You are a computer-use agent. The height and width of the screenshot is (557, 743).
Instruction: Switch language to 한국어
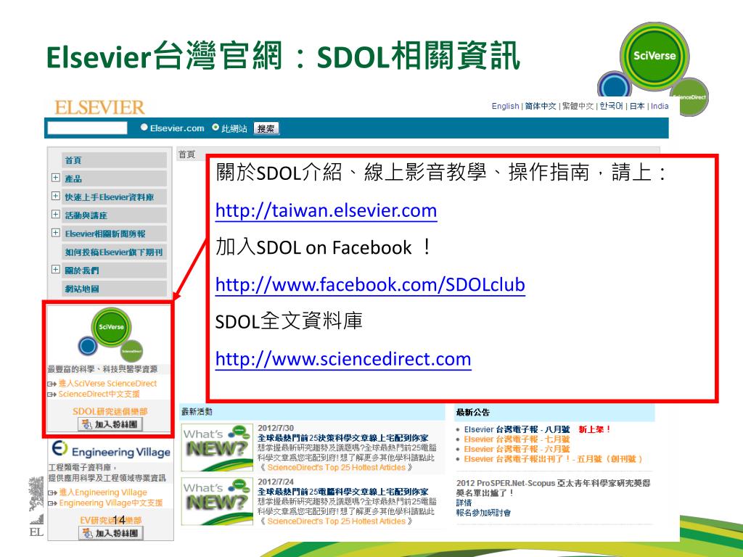[x=611, y=106]
